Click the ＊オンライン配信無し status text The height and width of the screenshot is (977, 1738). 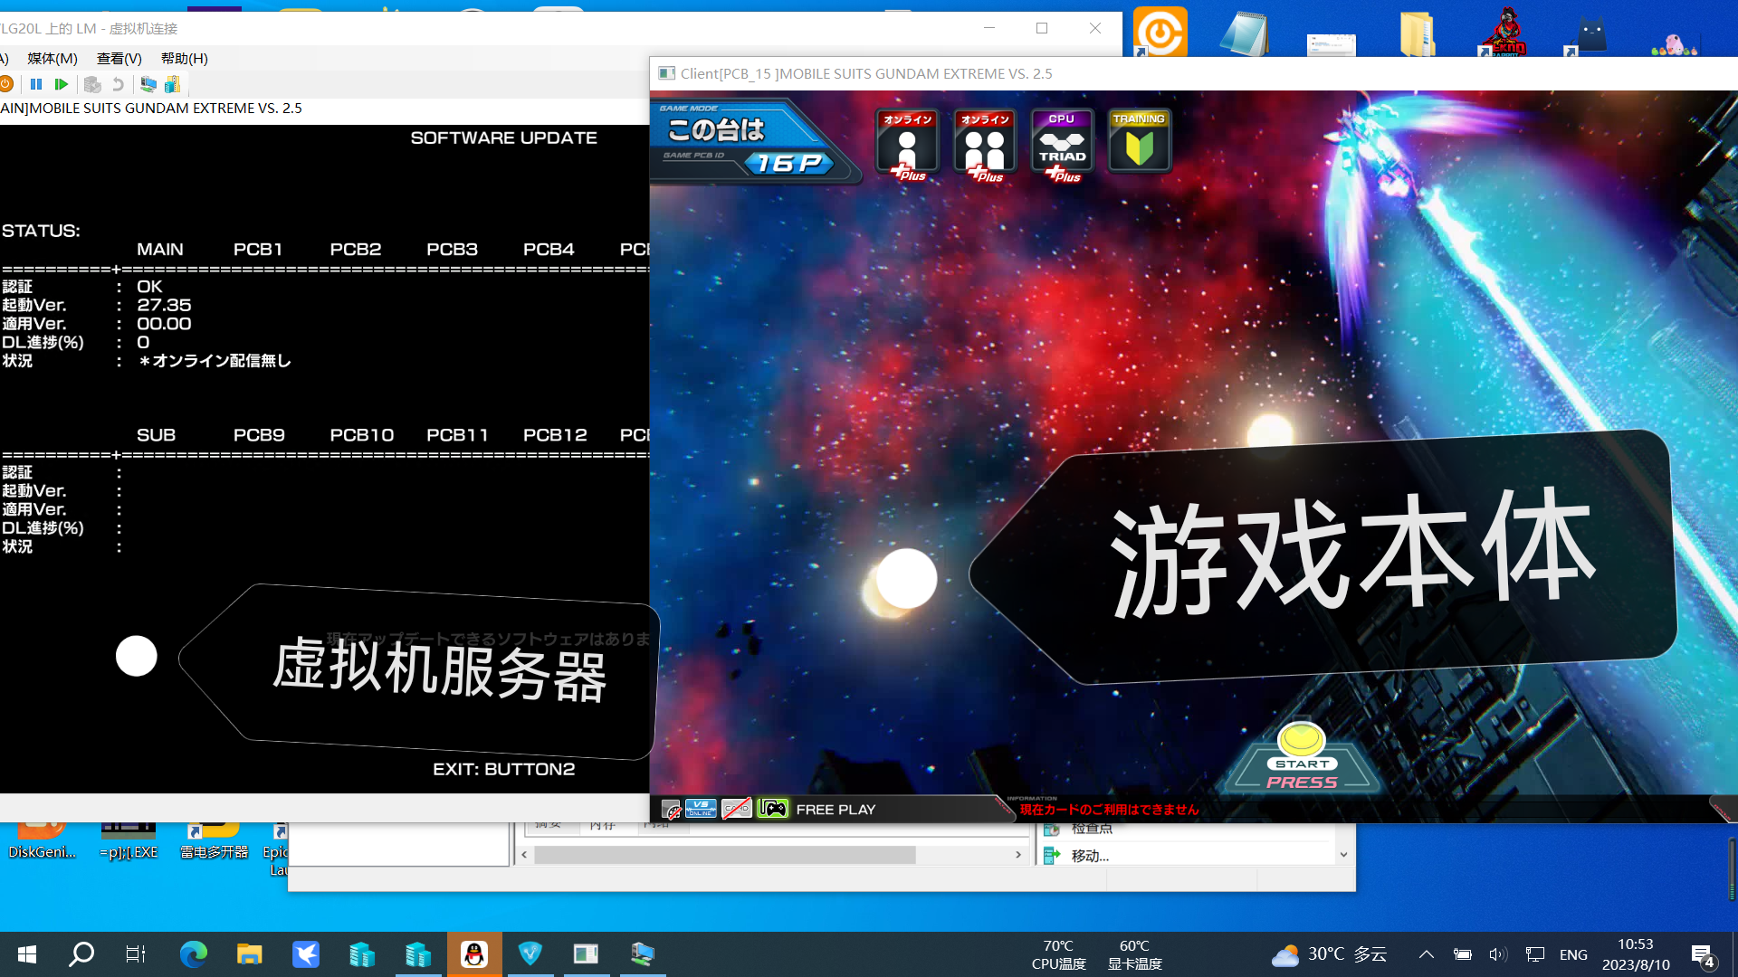tap(215, 360)
